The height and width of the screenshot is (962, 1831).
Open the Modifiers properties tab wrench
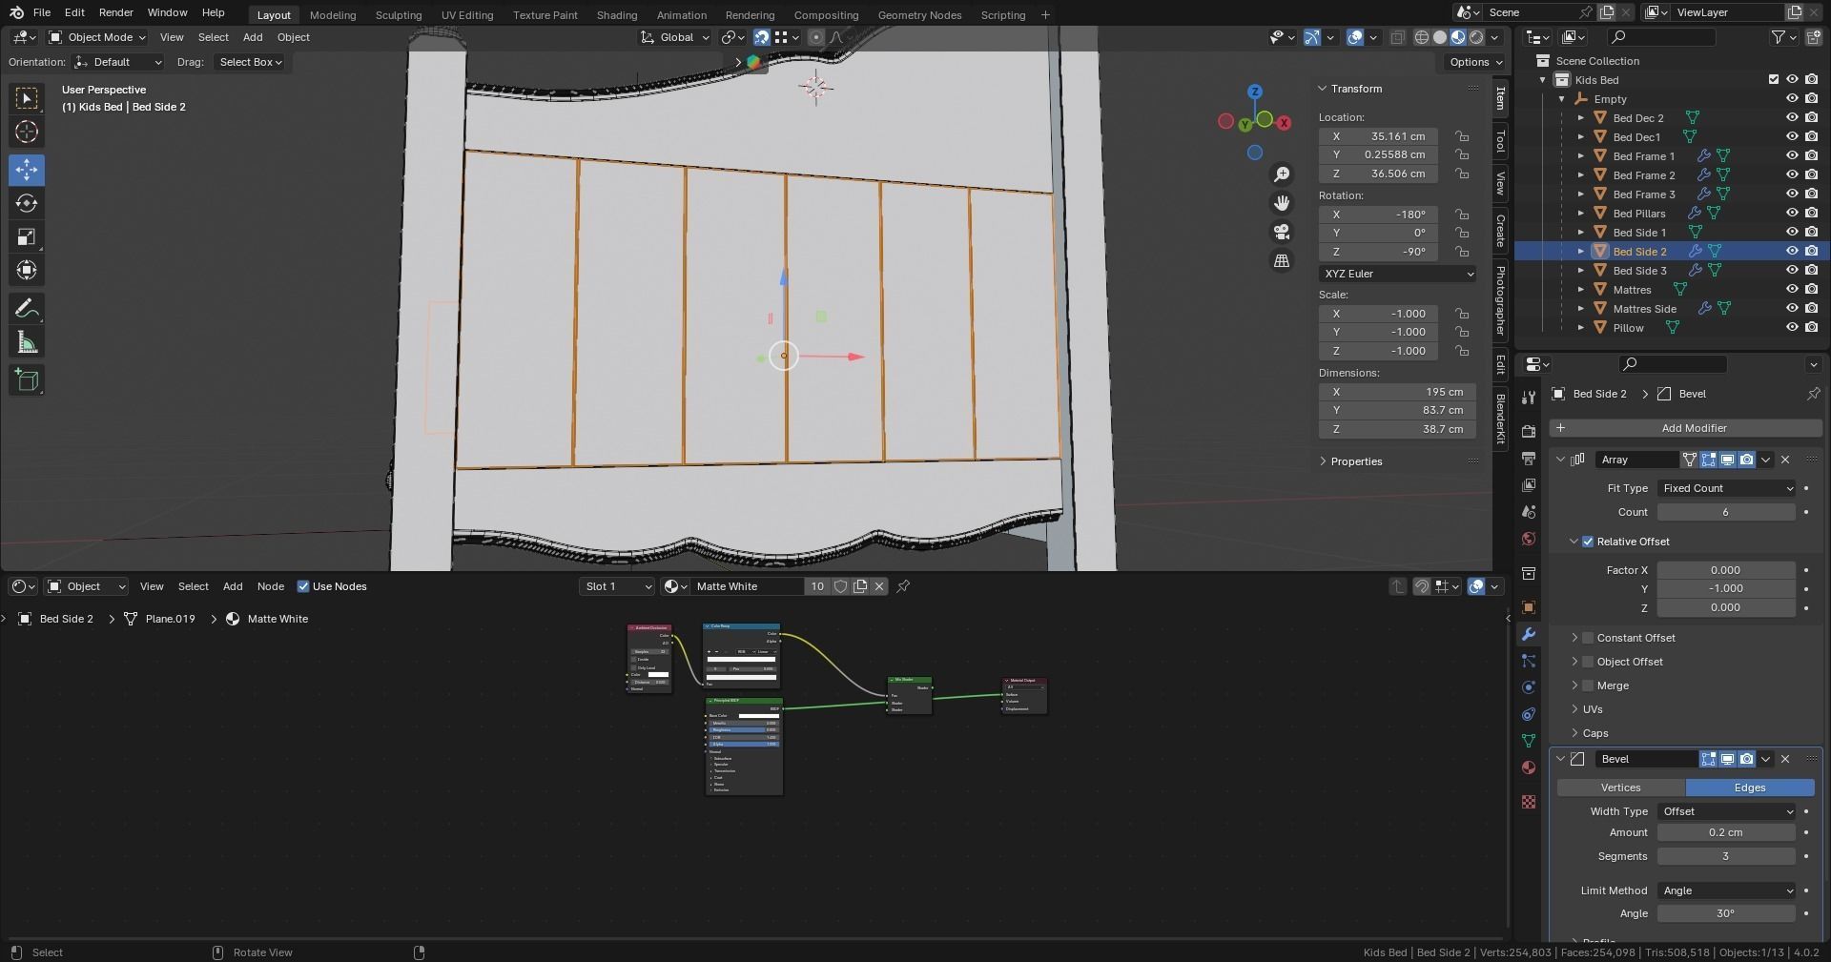point(1529,634)
